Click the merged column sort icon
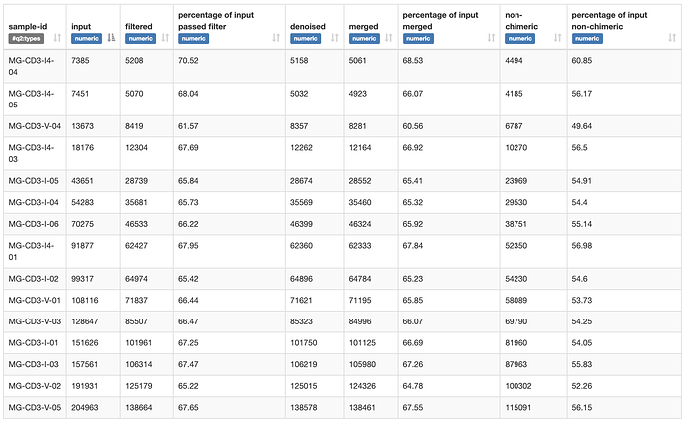This screenshot has width=688, height=425. coord(389,38)
